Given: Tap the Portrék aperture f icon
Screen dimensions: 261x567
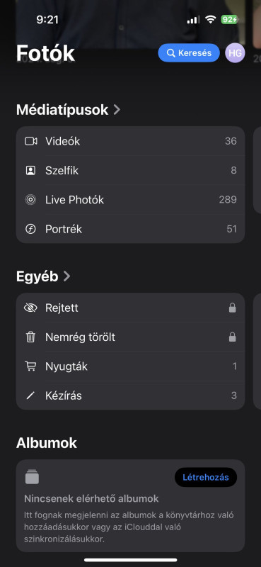Looking at the screenshot, I should point(30,229).
